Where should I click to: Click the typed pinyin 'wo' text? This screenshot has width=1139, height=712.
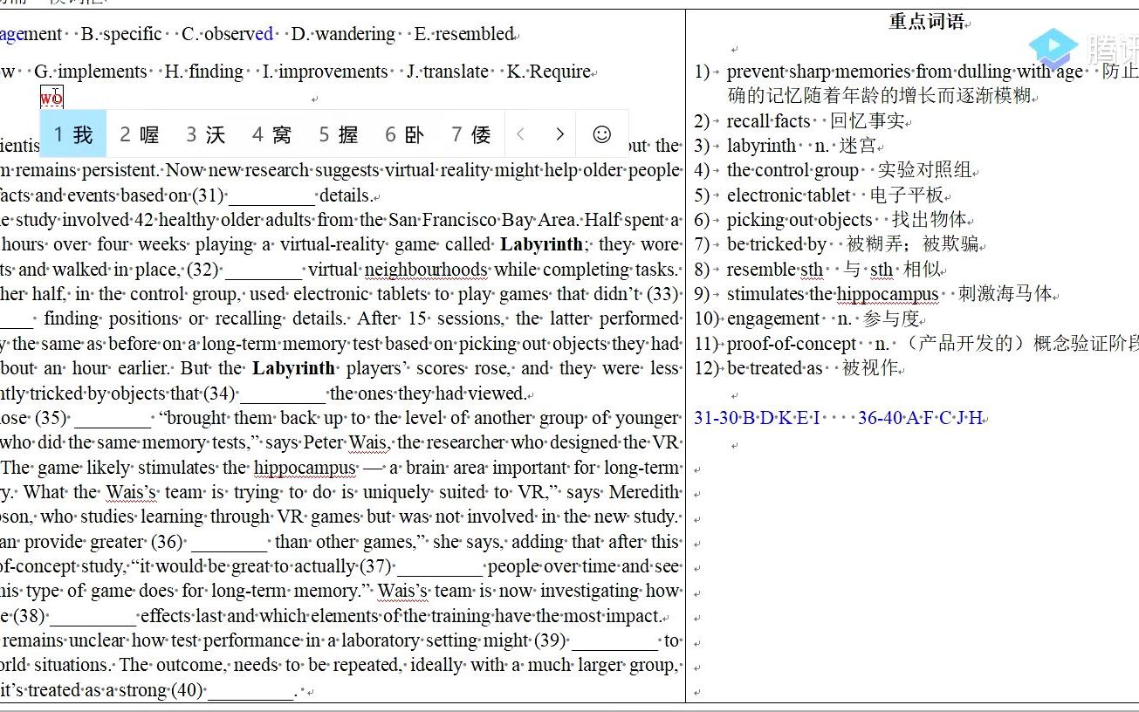[51, 99]
